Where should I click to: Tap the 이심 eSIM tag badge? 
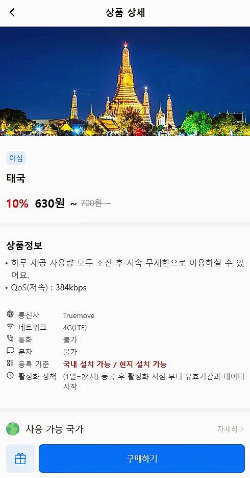pos(16,158)
